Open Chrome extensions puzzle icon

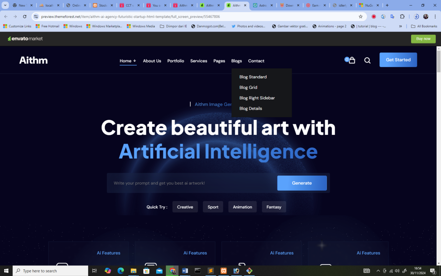coord(402,17)
